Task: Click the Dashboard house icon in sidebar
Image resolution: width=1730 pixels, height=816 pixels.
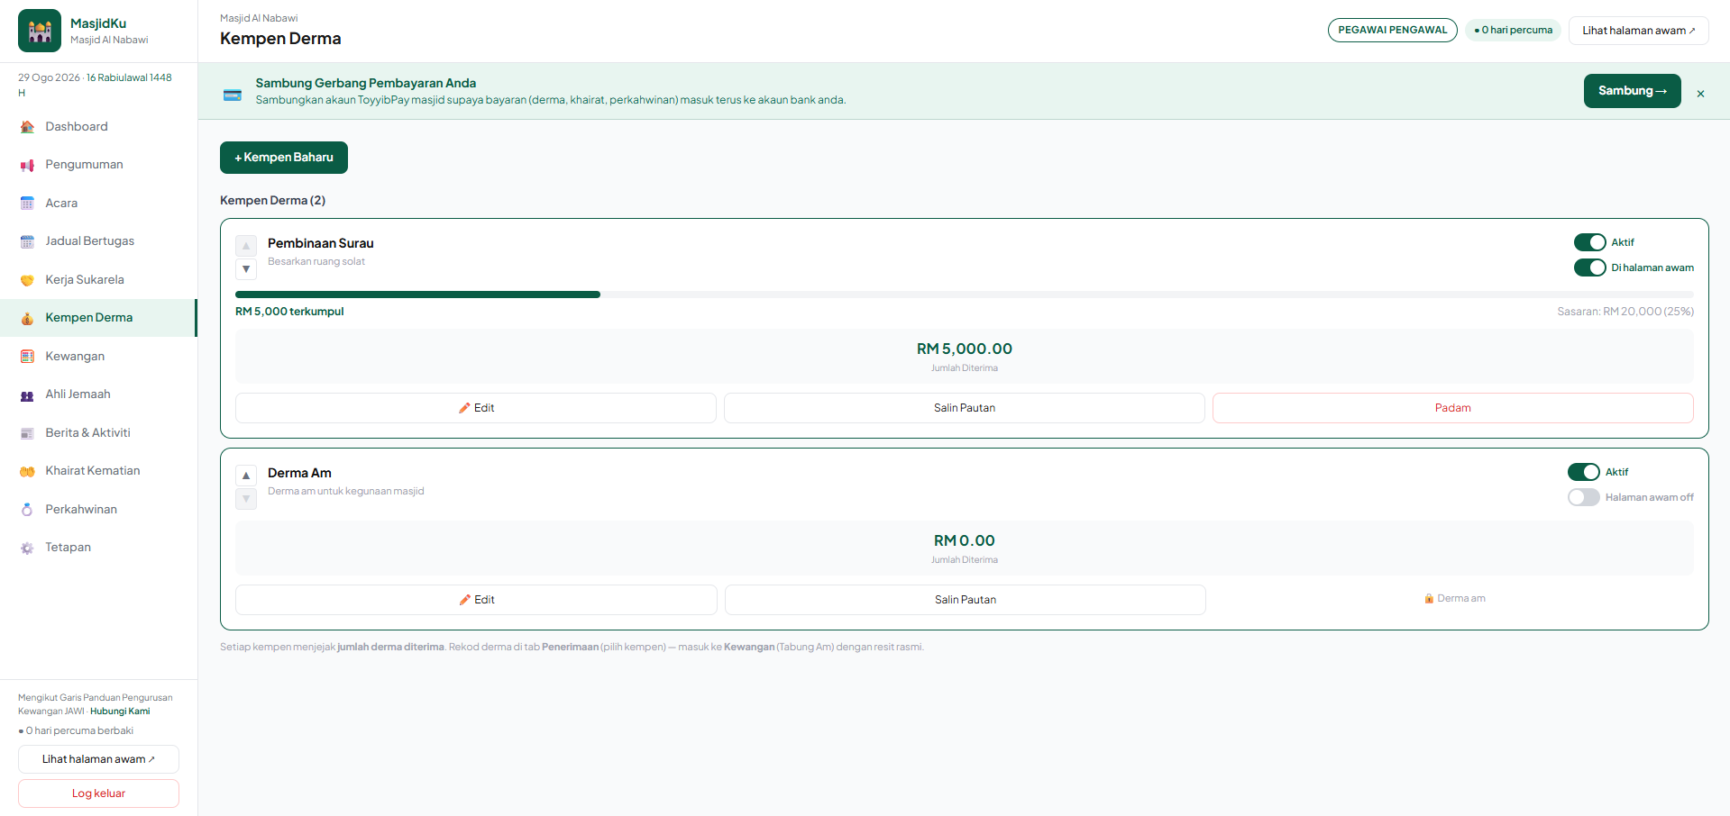Action: (x=27, y=127)
